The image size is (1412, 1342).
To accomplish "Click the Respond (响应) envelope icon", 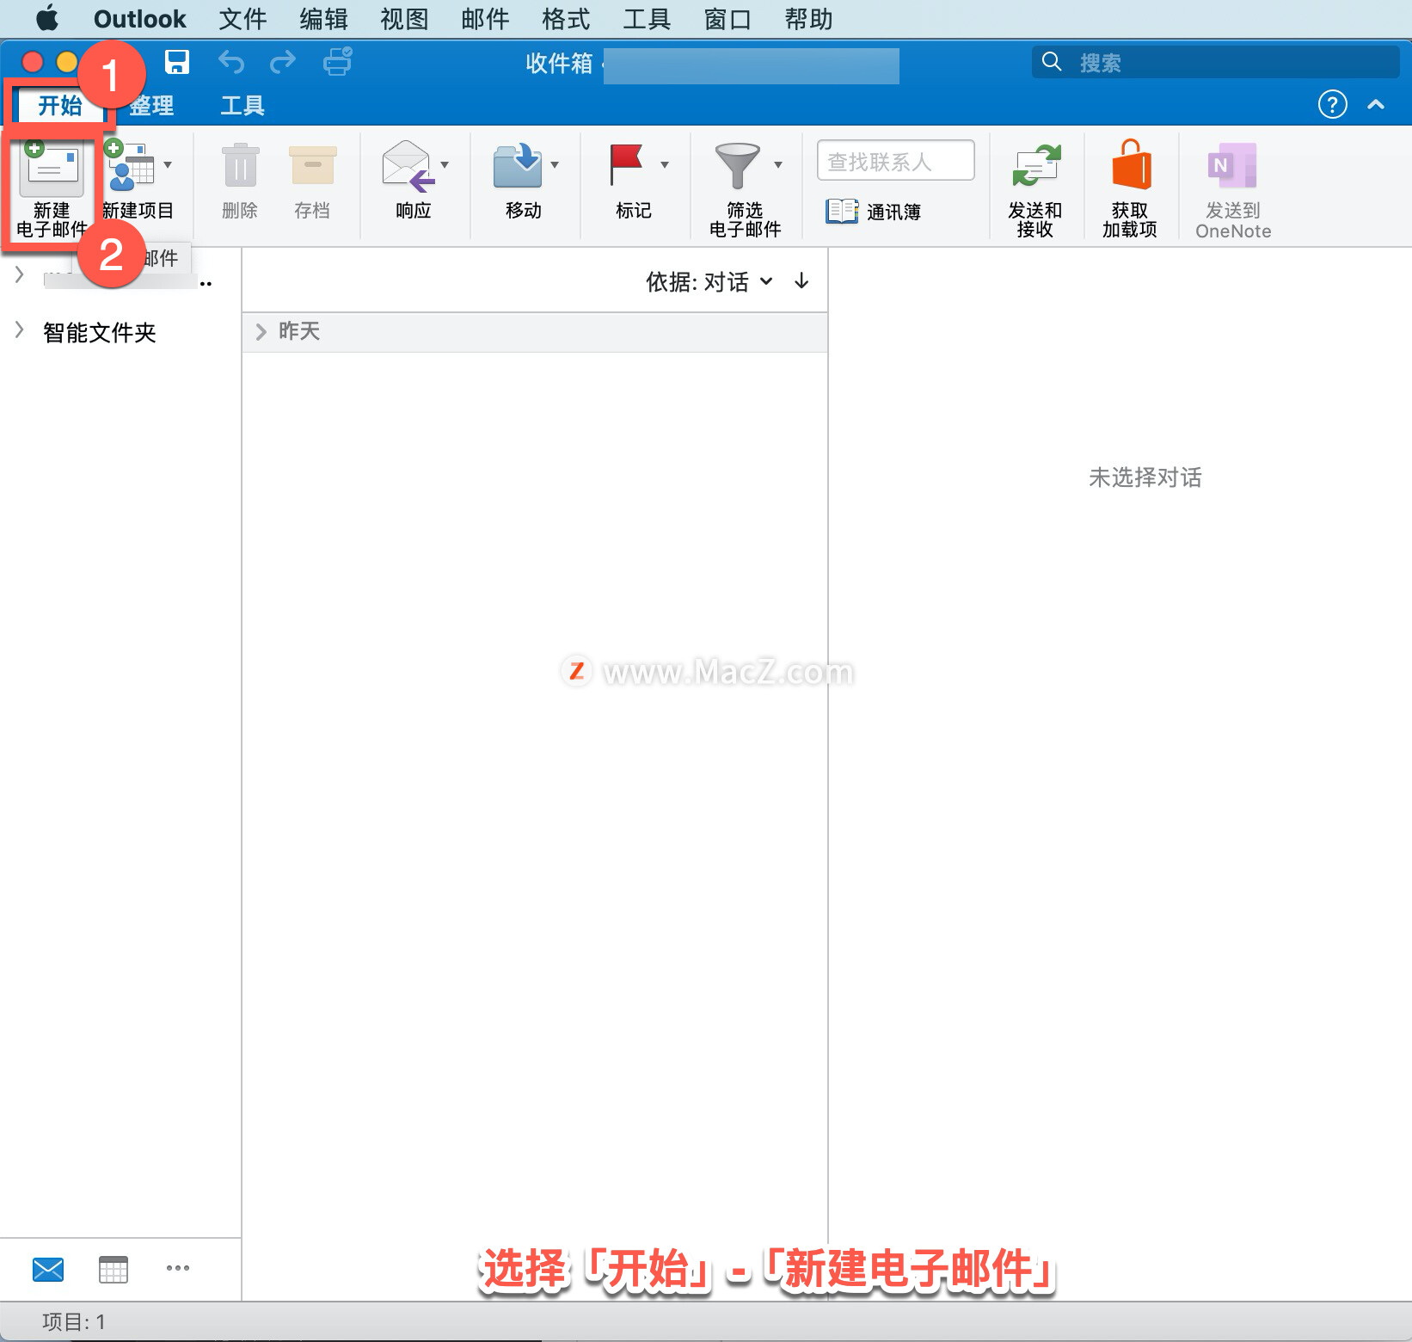I will click(x=408, y=165).
